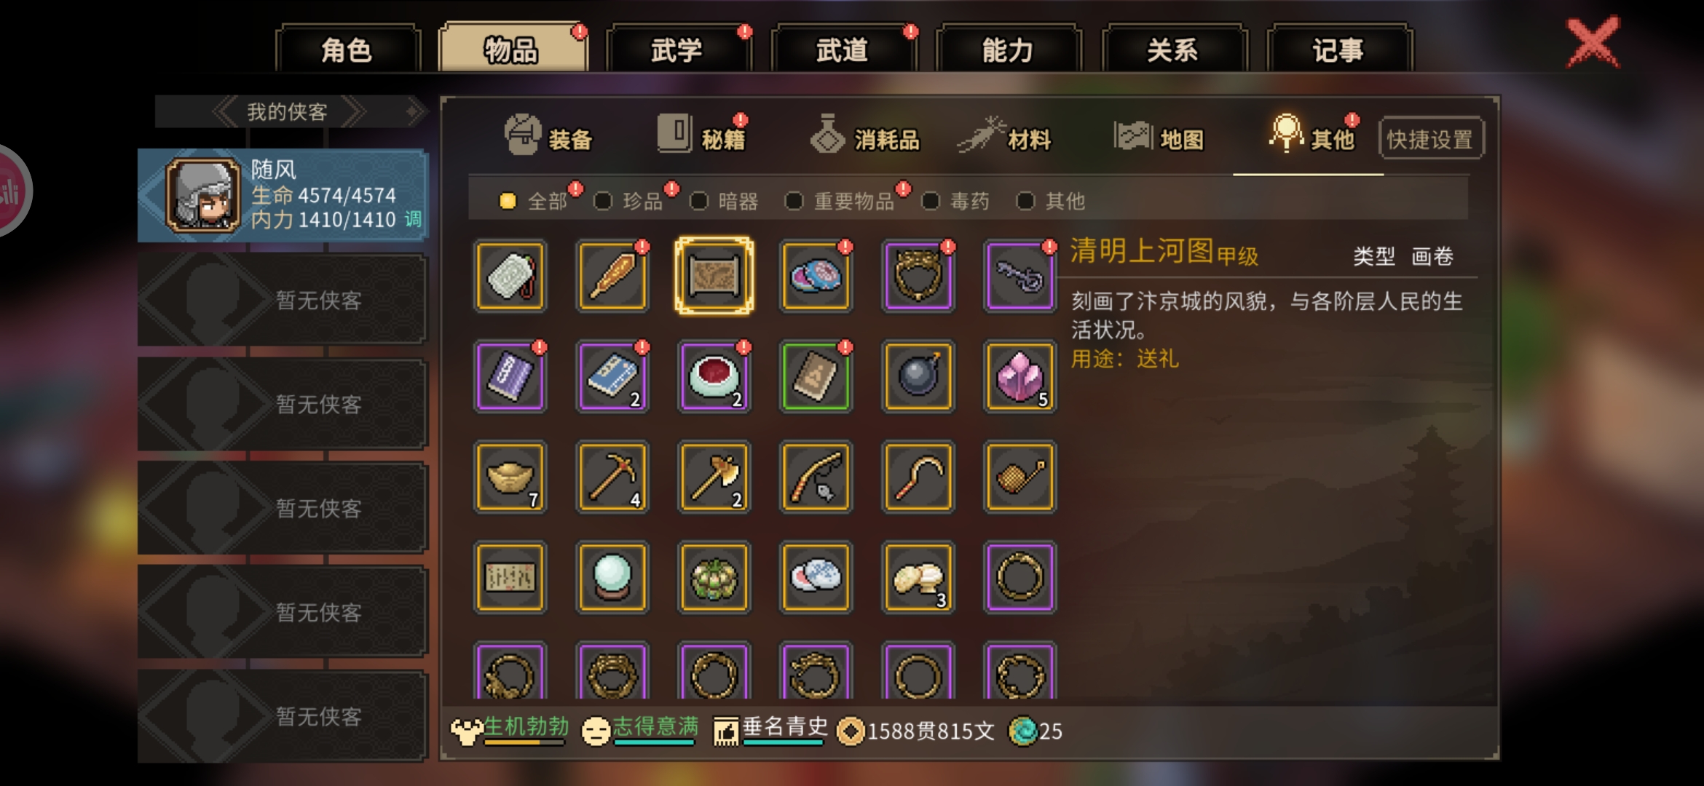Select the axe item
This screenshot has height=786, width=1704.
tap(714, 477)
